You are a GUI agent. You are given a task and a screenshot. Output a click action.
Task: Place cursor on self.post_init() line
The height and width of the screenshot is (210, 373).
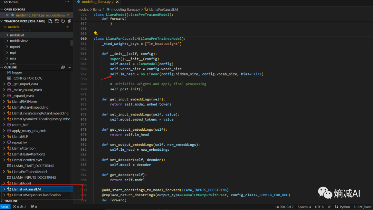click(x=126, y=89)
